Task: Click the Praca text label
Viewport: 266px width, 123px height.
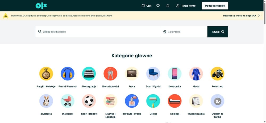Action: click(132, 86)
